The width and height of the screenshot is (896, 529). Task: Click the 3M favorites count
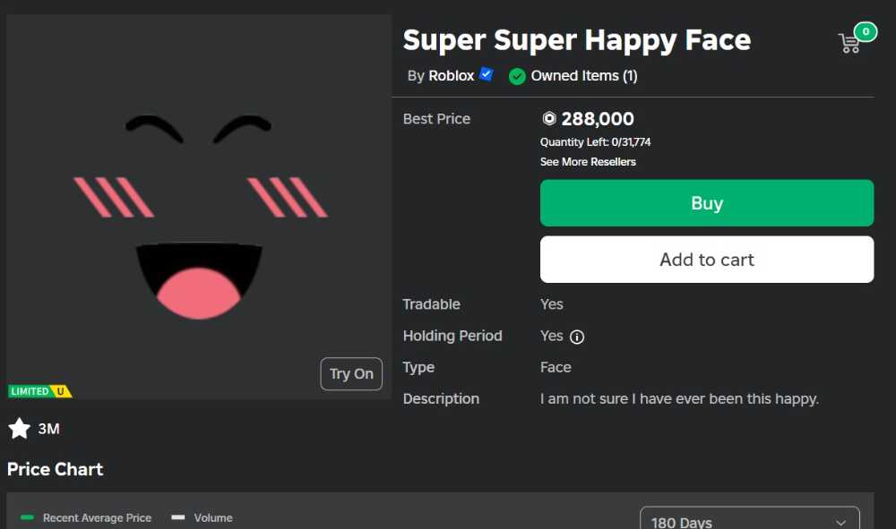point(48,429)
